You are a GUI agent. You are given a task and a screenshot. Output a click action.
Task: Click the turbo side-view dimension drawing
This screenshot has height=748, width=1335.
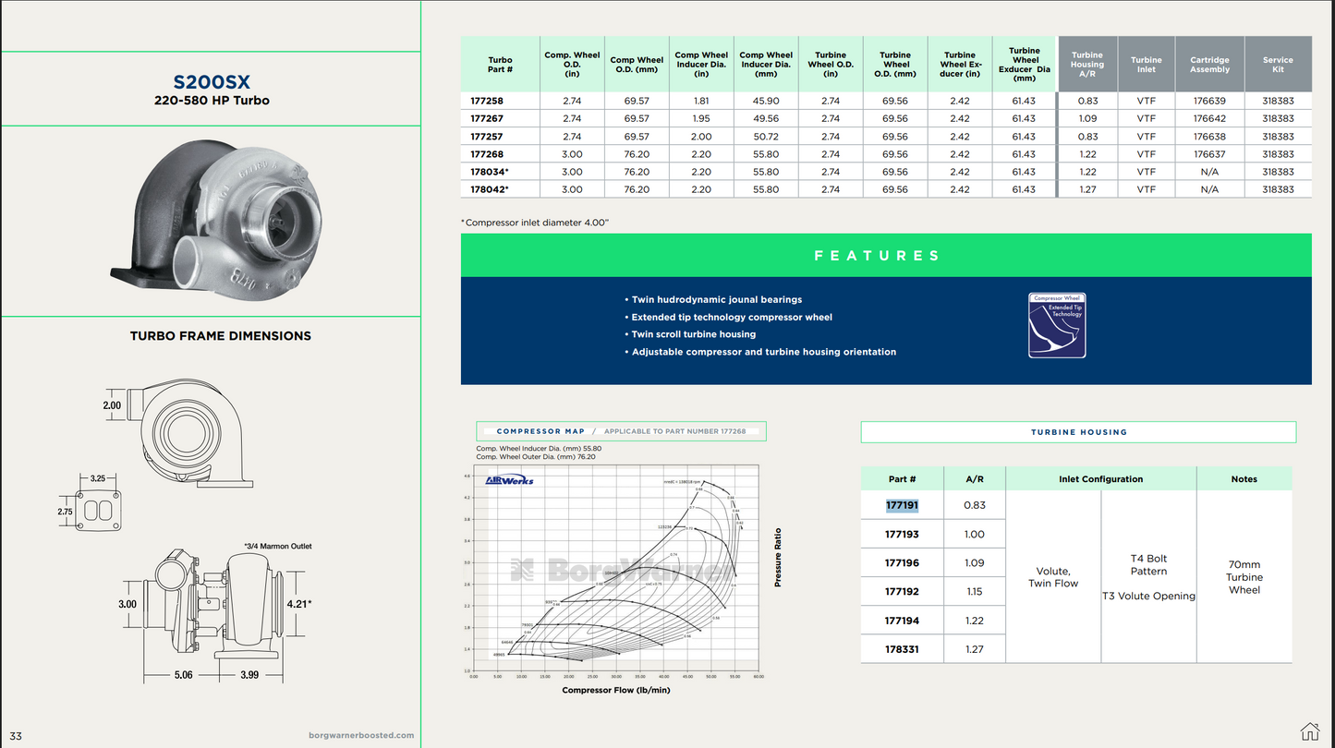point(215,614)
